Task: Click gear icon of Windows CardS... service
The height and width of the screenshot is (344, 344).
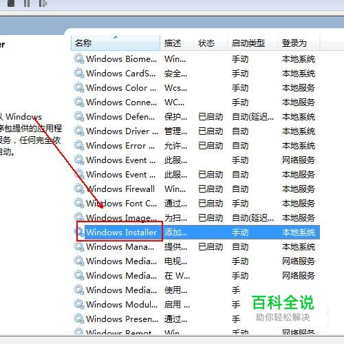Action: click(79, 73)
